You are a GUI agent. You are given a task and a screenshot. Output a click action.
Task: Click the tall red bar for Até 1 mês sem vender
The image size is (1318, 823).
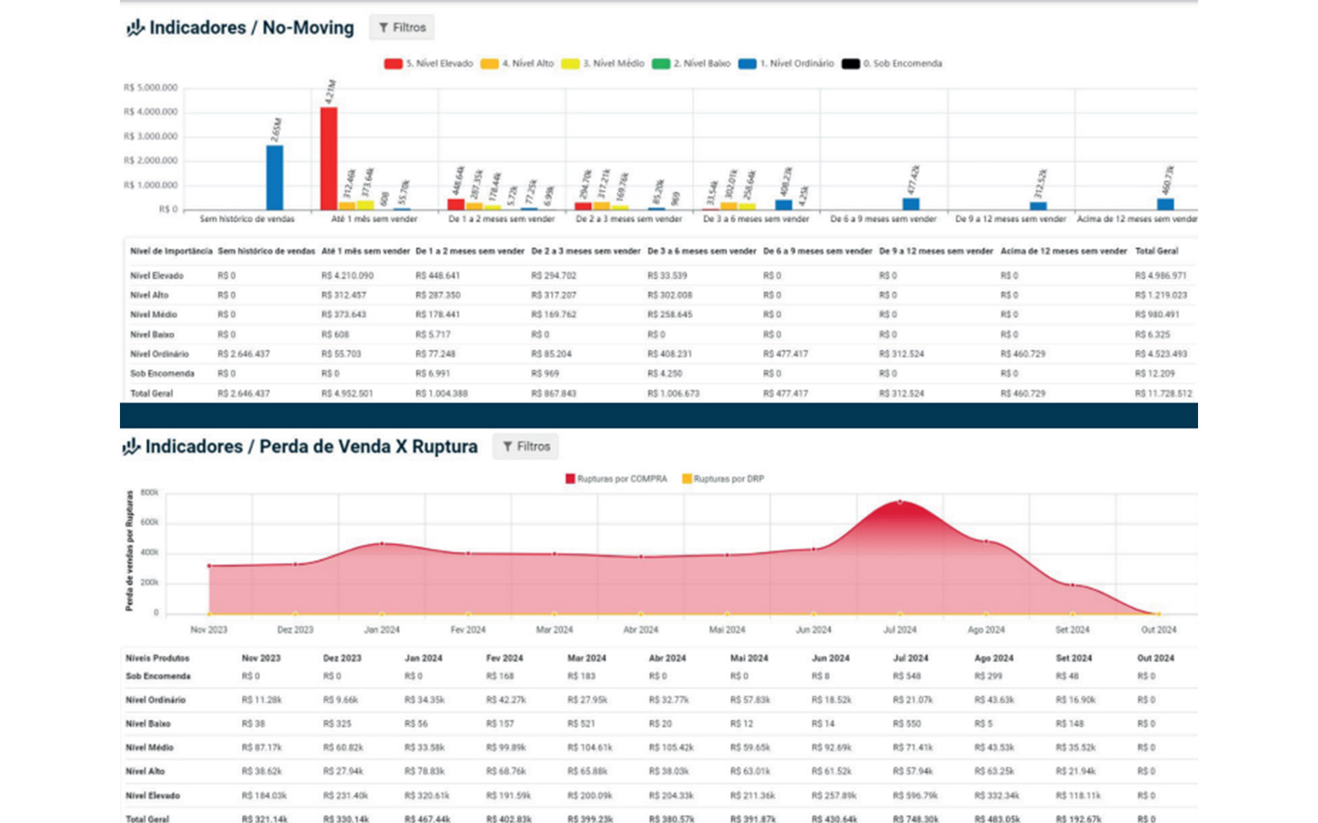(x=329, y=159)
